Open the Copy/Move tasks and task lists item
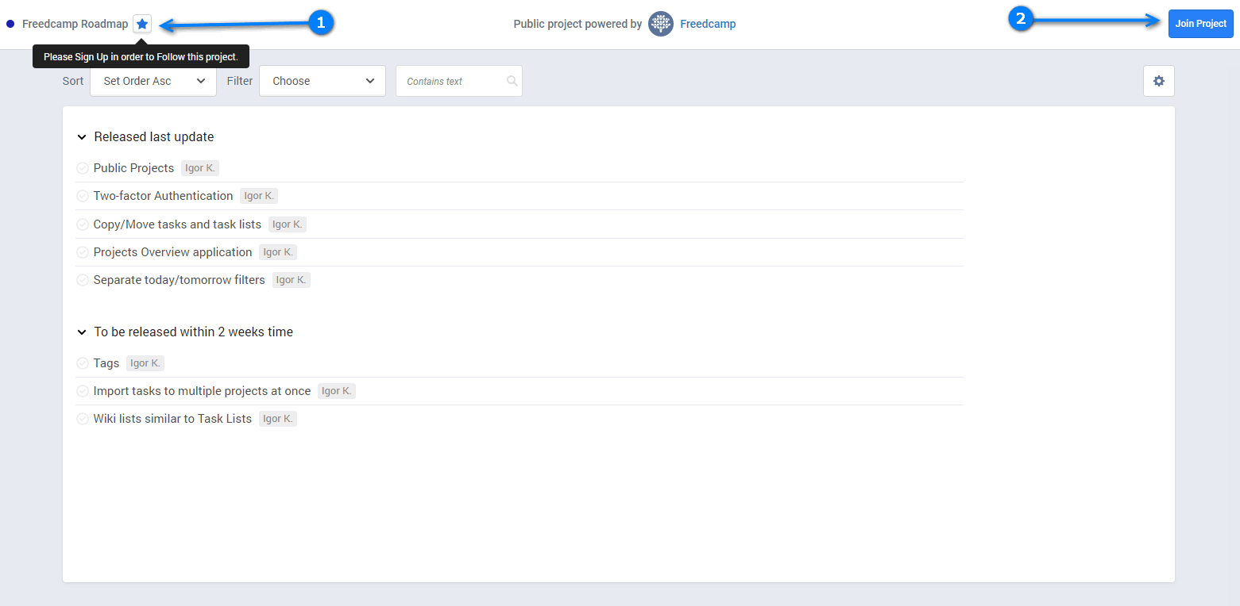The image size is (1240, 606). click(x=177, y=224)
